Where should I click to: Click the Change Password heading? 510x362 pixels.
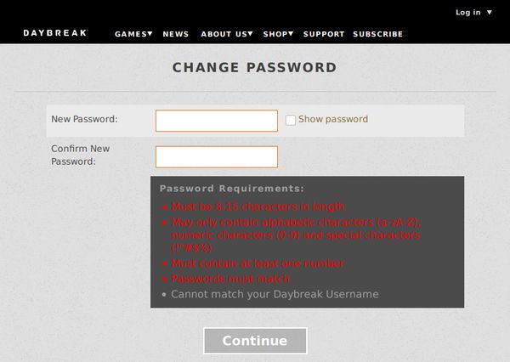[x=255, y=68]
